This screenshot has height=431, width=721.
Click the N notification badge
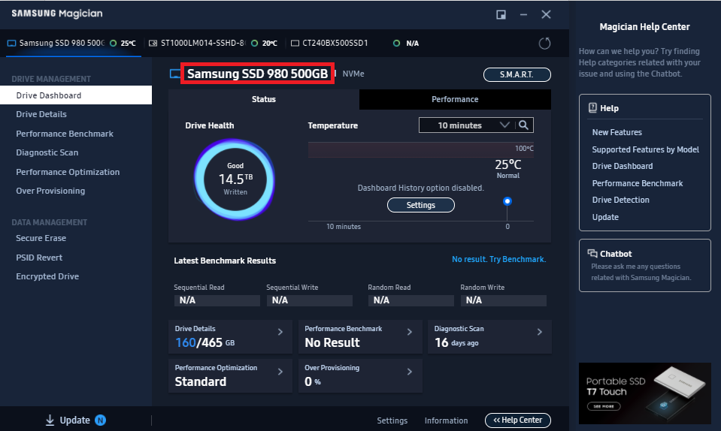(x=100, y=420)
